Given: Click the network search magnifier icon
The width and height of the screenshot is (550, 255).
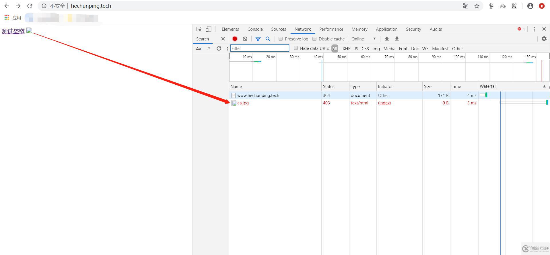Looking at the screenshot, I should coord(268,39).
